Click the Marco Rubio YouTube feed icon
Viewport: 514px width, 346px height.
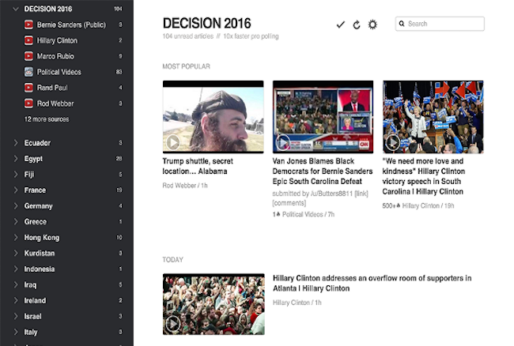click(28, 56)
